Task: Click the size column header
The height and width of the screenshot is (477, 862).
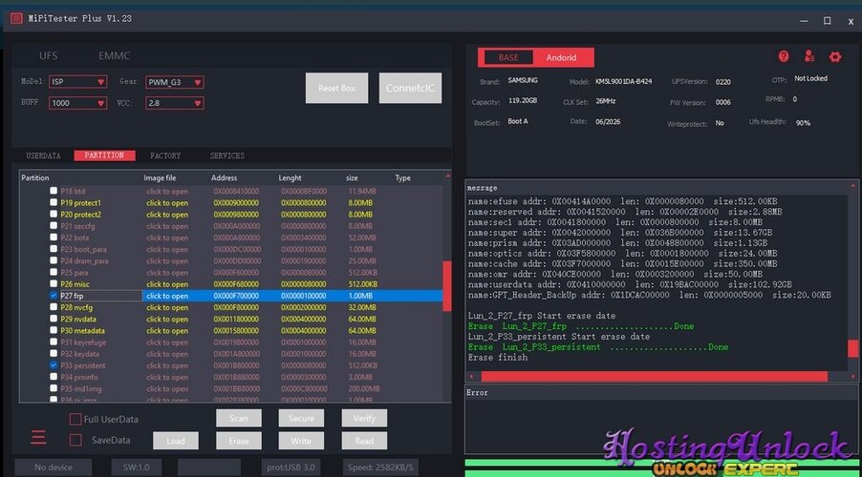Action: [352, 177]
